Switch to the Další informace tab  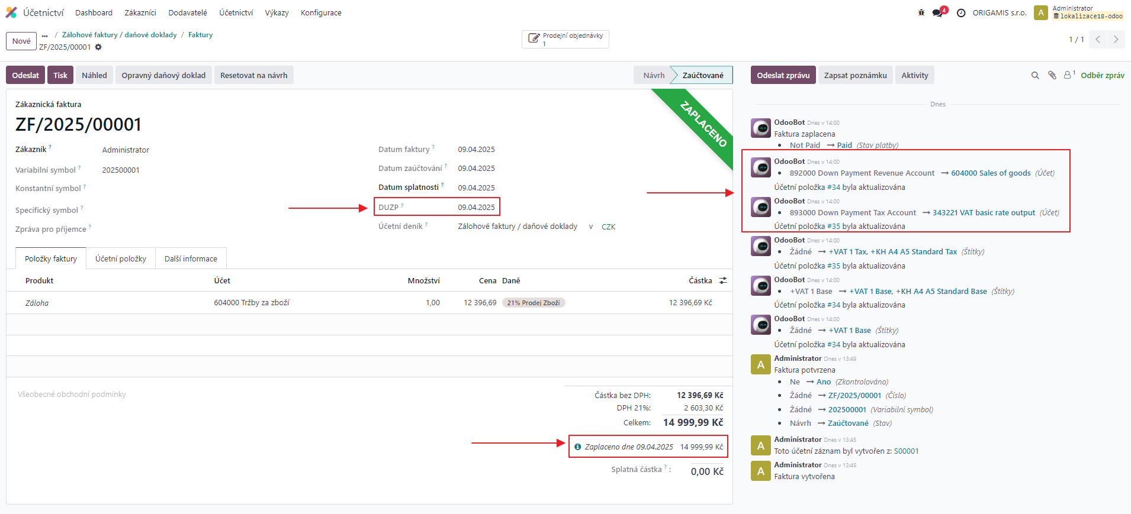191,258
